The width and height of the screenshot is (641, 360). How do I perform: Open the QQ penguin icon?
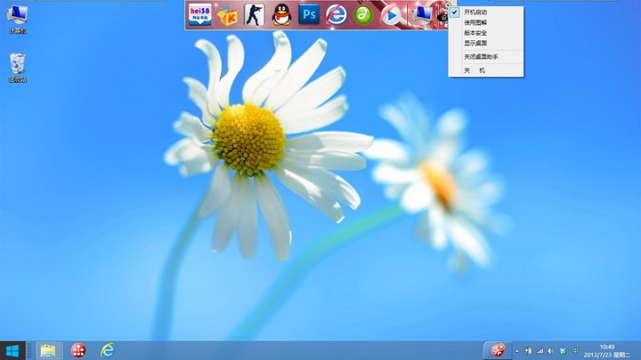pos(281,15)
